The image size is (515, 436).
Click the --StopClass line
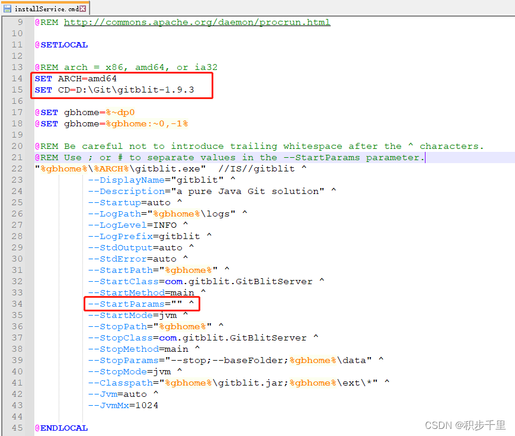tap(203, 338)
